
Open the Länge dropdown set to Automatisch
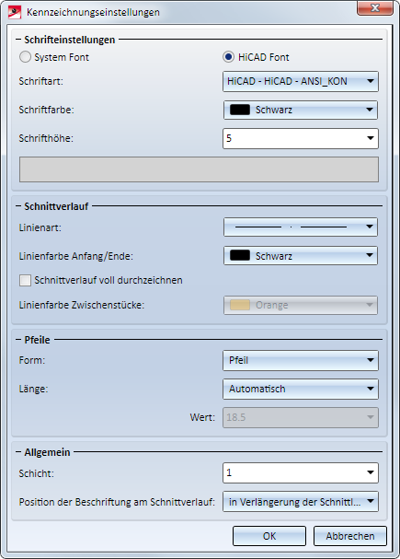(x=301, y=389)
